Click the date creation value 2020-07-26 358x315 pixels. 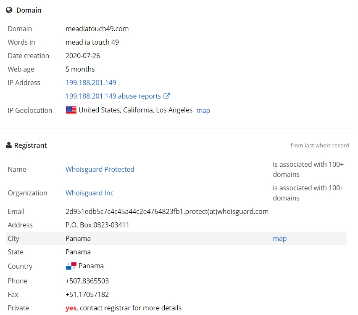pos(83,56)
